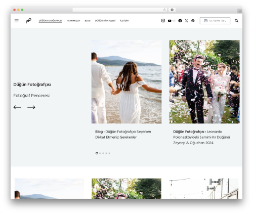Open the Hakkımızda menu item
Screen dimensions: 253x214
(73, 21)
